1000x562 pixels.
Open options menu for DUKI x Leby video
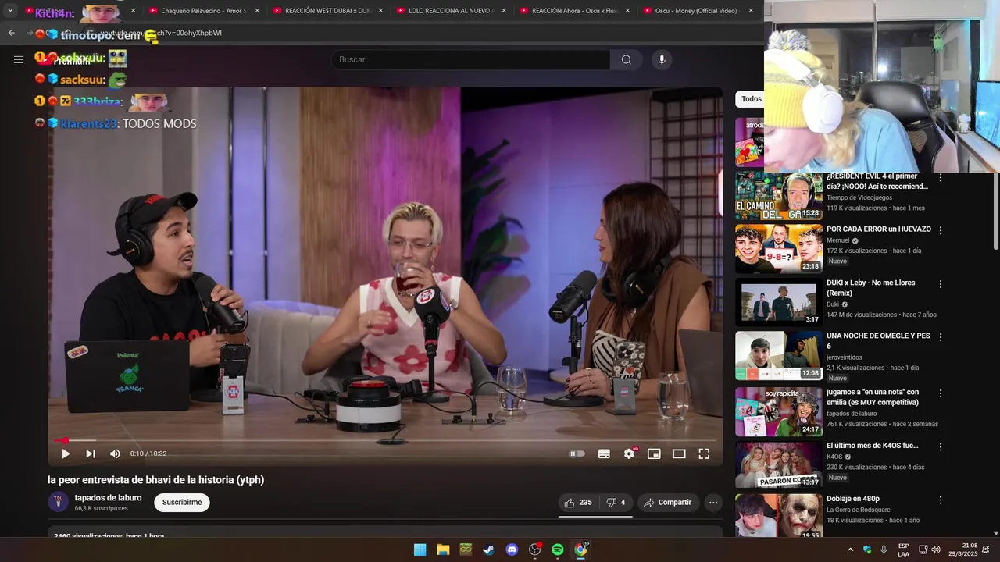pyautogui.click(x=941, y=284)
